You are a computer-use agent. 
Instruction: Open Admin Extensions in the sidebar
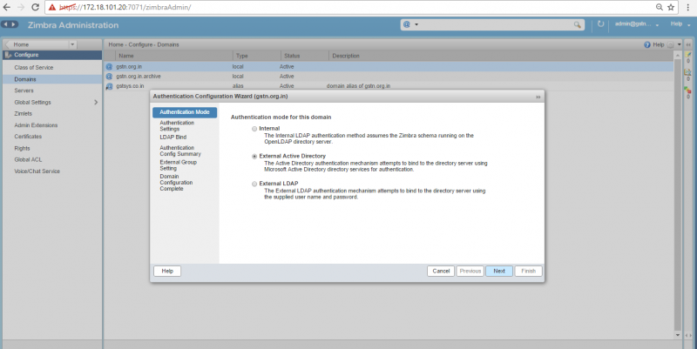click(x=36, y=125)
